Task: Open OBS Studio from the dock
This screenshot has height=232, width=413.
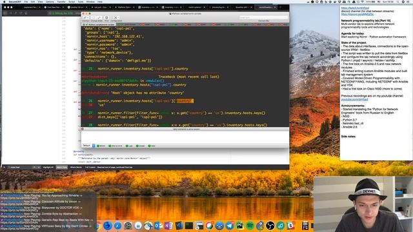Action: point(270,226)
